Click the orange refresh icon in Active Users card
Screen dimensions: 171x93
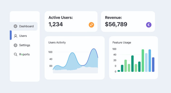(x=91, y=25)
